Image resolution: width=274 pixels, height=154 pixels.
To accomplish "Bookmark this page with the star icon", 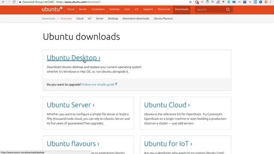I will (190, 2).
